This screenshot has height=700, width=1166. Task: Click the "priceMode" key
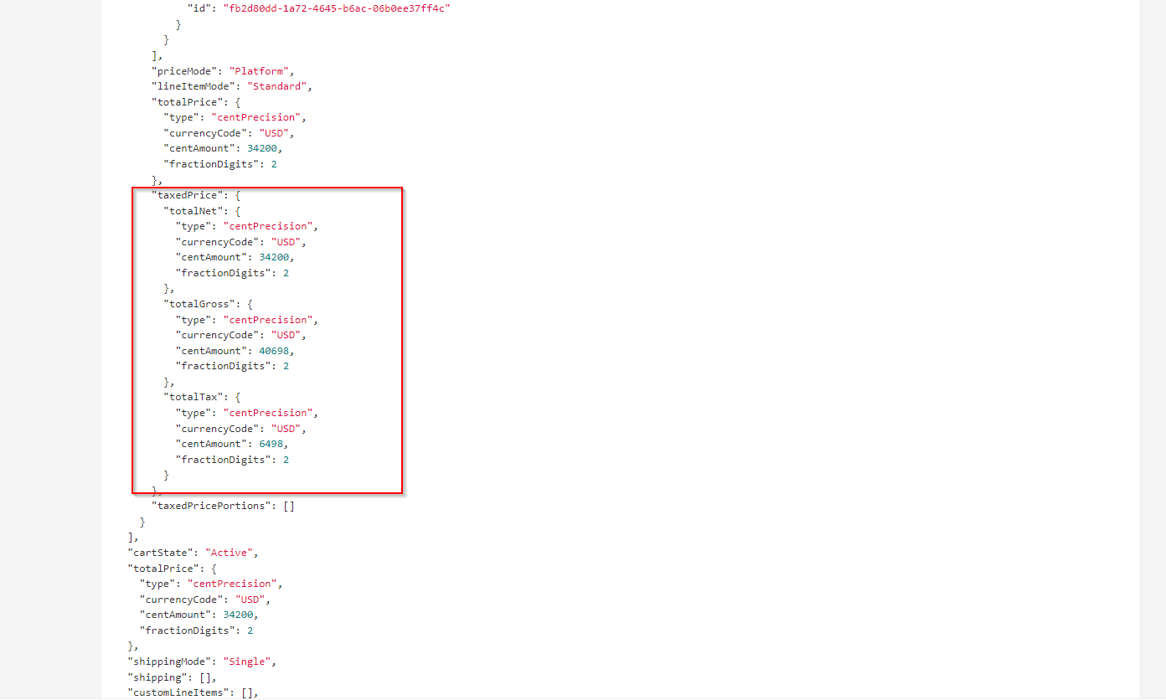coord(184,71)
